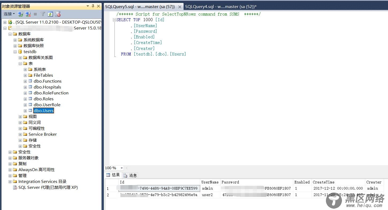Image resolution: width=388 pixels, height=210 pixels.
Task: Click the green Refresh icon
Action: tap(50, 14)
